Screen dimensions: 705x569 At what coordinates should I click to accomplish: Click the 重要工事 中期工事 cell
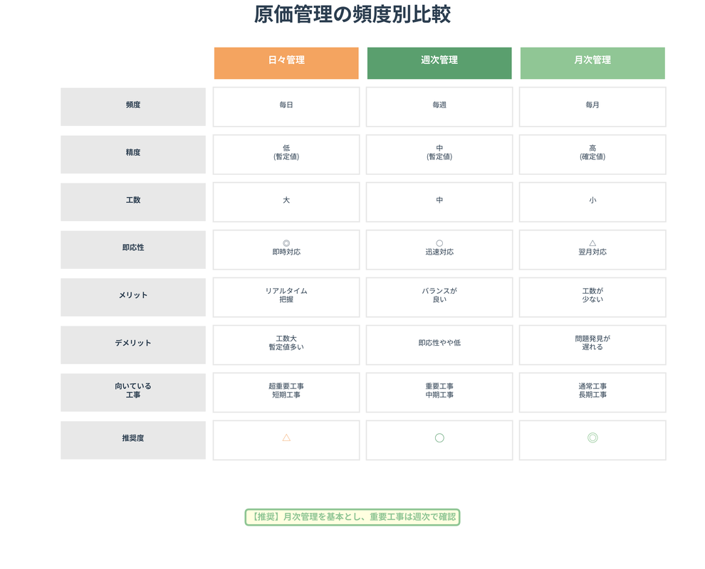pyautogui.click(x=439, y=393)
